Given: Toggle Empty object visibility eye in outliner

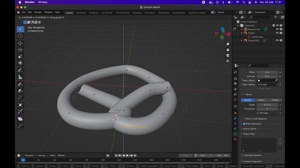Looking at the screenshot, I should click(x=277, y=33).
